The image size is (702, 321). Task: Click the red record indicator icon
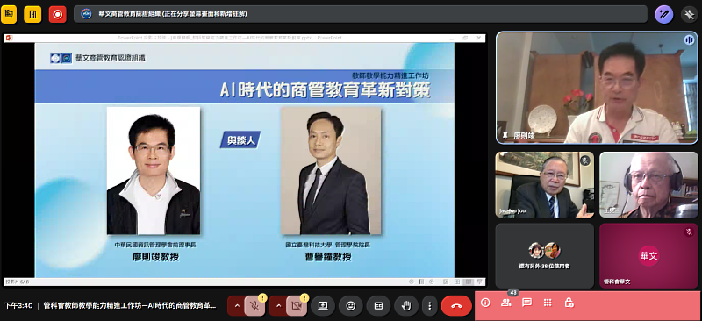coord(57,14)
